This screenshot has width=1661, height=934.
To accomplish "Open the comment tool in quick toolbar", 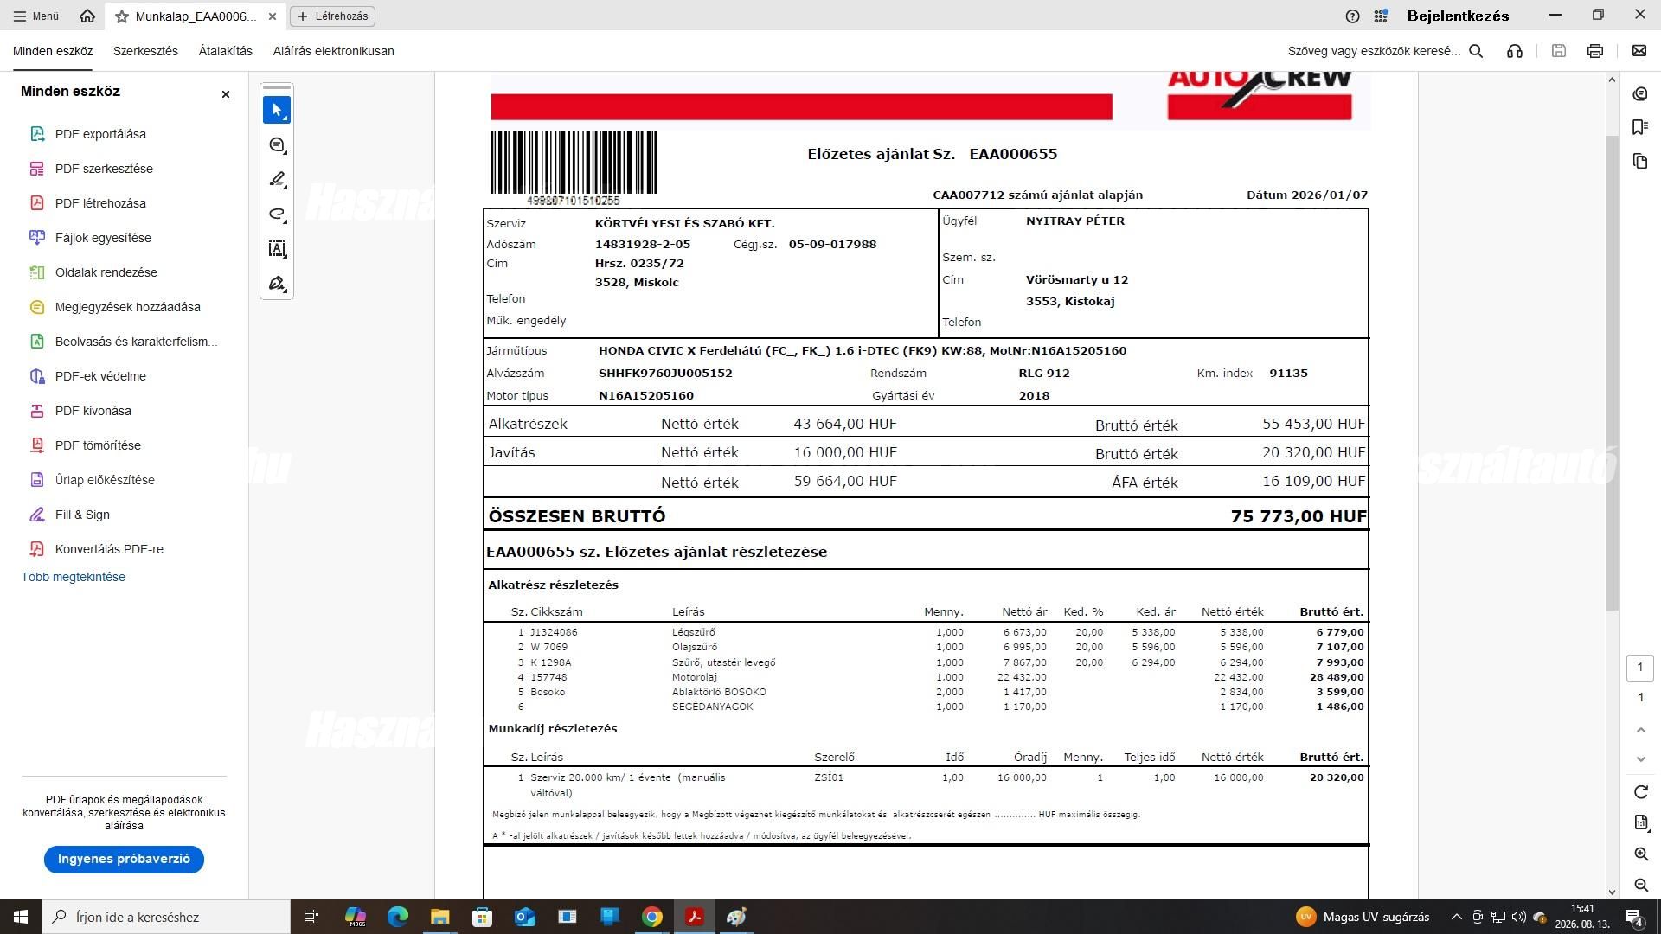I will (x=277, y=145).
